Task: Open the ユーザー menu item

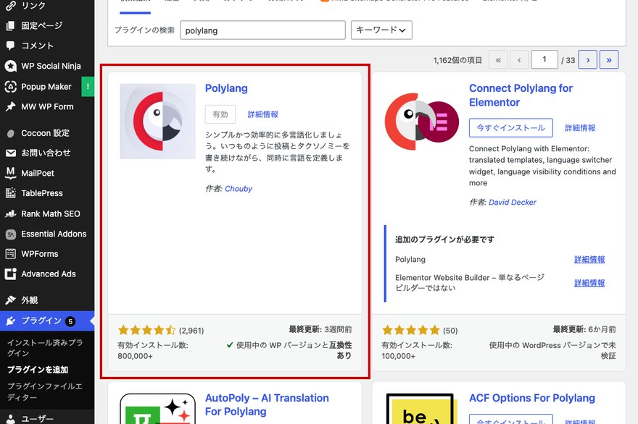Action: click(x=47, y=419)
